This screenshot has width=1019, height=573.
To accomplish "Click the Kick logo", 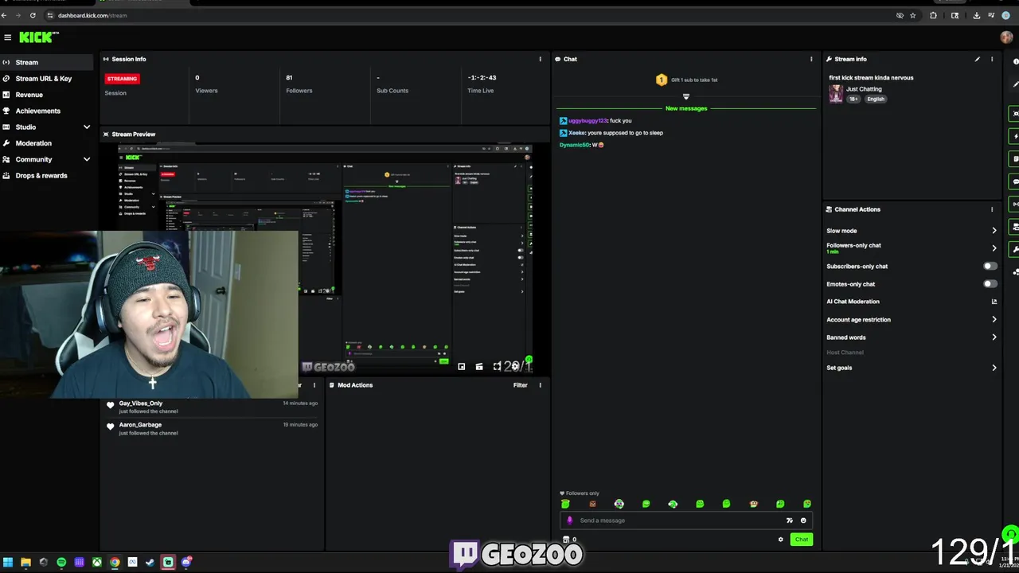I will [x=38, y=37].
